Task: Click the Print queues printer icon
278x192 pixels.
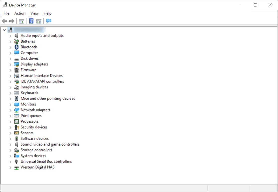Action: (x=17, y=116)
